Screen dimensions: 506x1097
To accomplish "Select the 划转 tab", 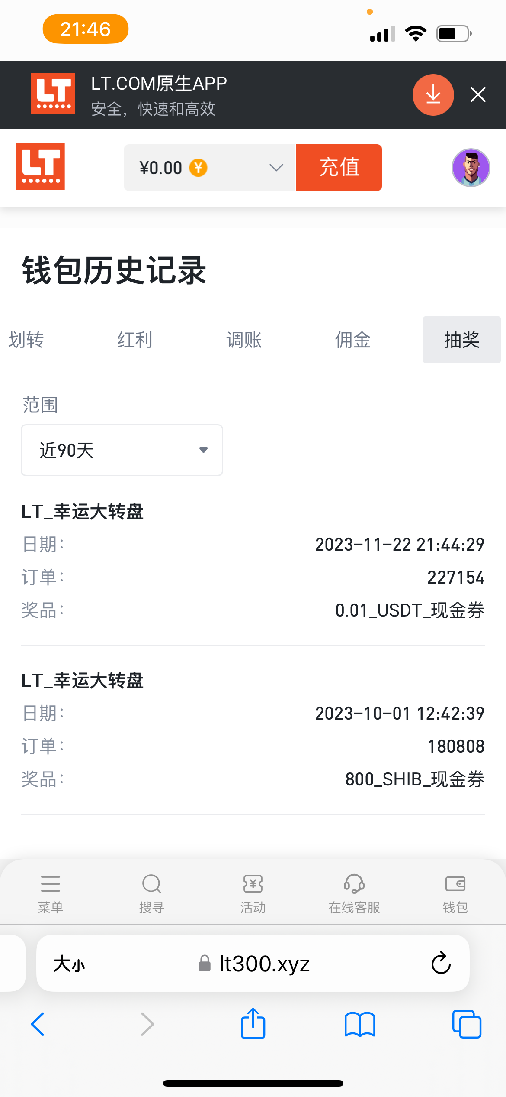I will click(x=26, y=340).
